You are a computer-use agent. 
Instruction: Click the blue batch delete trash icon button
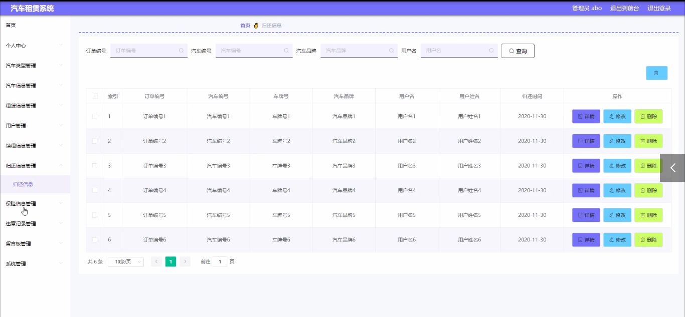tap(656, 73)
